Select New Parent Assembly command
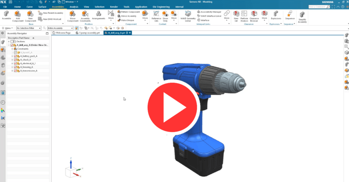The width and height of the screenshot is (349, 182). pyautogui.click(x=51, y=13)
